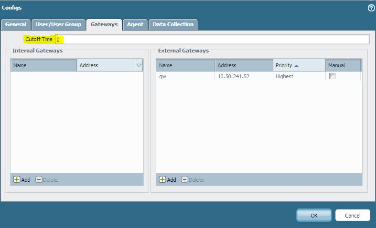
Task: Click Internal Gateways Name column header
Action: coord(43,65)
